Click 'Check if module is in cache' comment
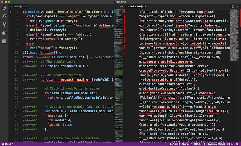Viewport: 241px width, 146px height. tap(72, 89)
